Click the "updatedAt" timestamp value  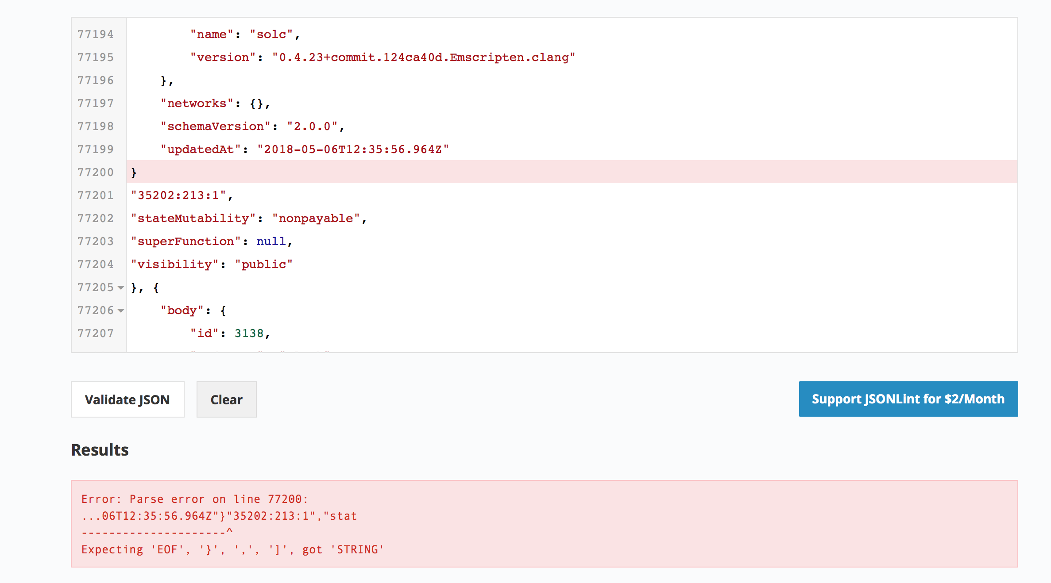pyautogui.click(x=353, y=149)
